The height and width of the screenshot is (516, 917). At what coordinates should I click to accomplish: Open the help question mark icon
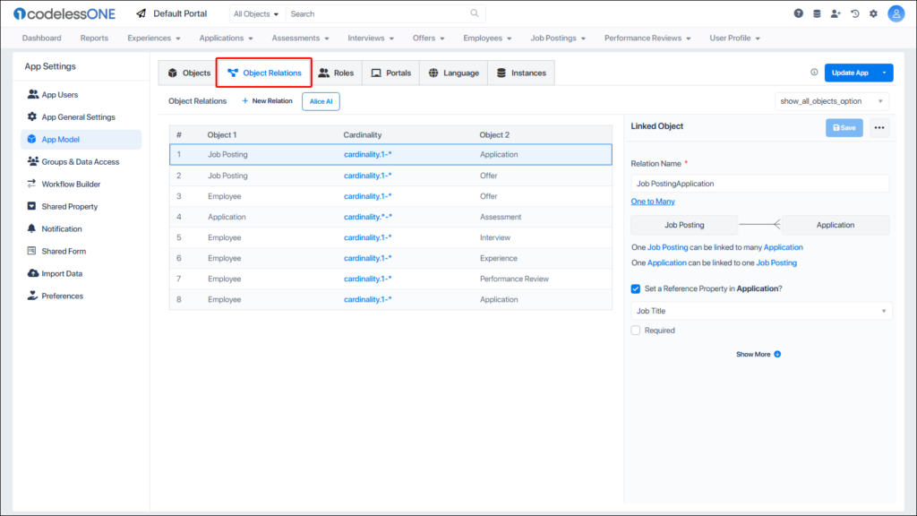click(x=798, y=13)
